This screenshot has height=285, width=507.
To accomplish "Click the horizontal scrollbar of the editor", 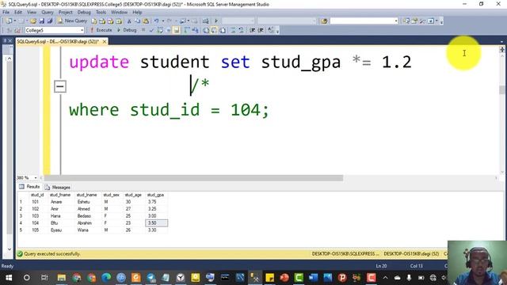I will (x=193, y=177).
